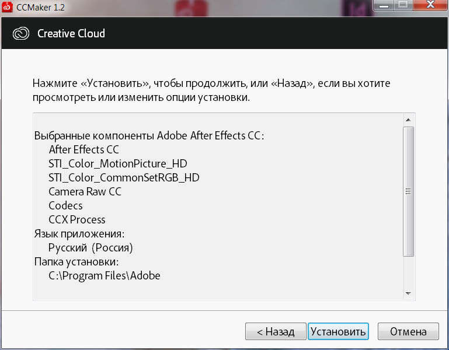The image size is (449, 350).
Task: Click the vertical scrollbar thumb
Action: coord(408,191)
